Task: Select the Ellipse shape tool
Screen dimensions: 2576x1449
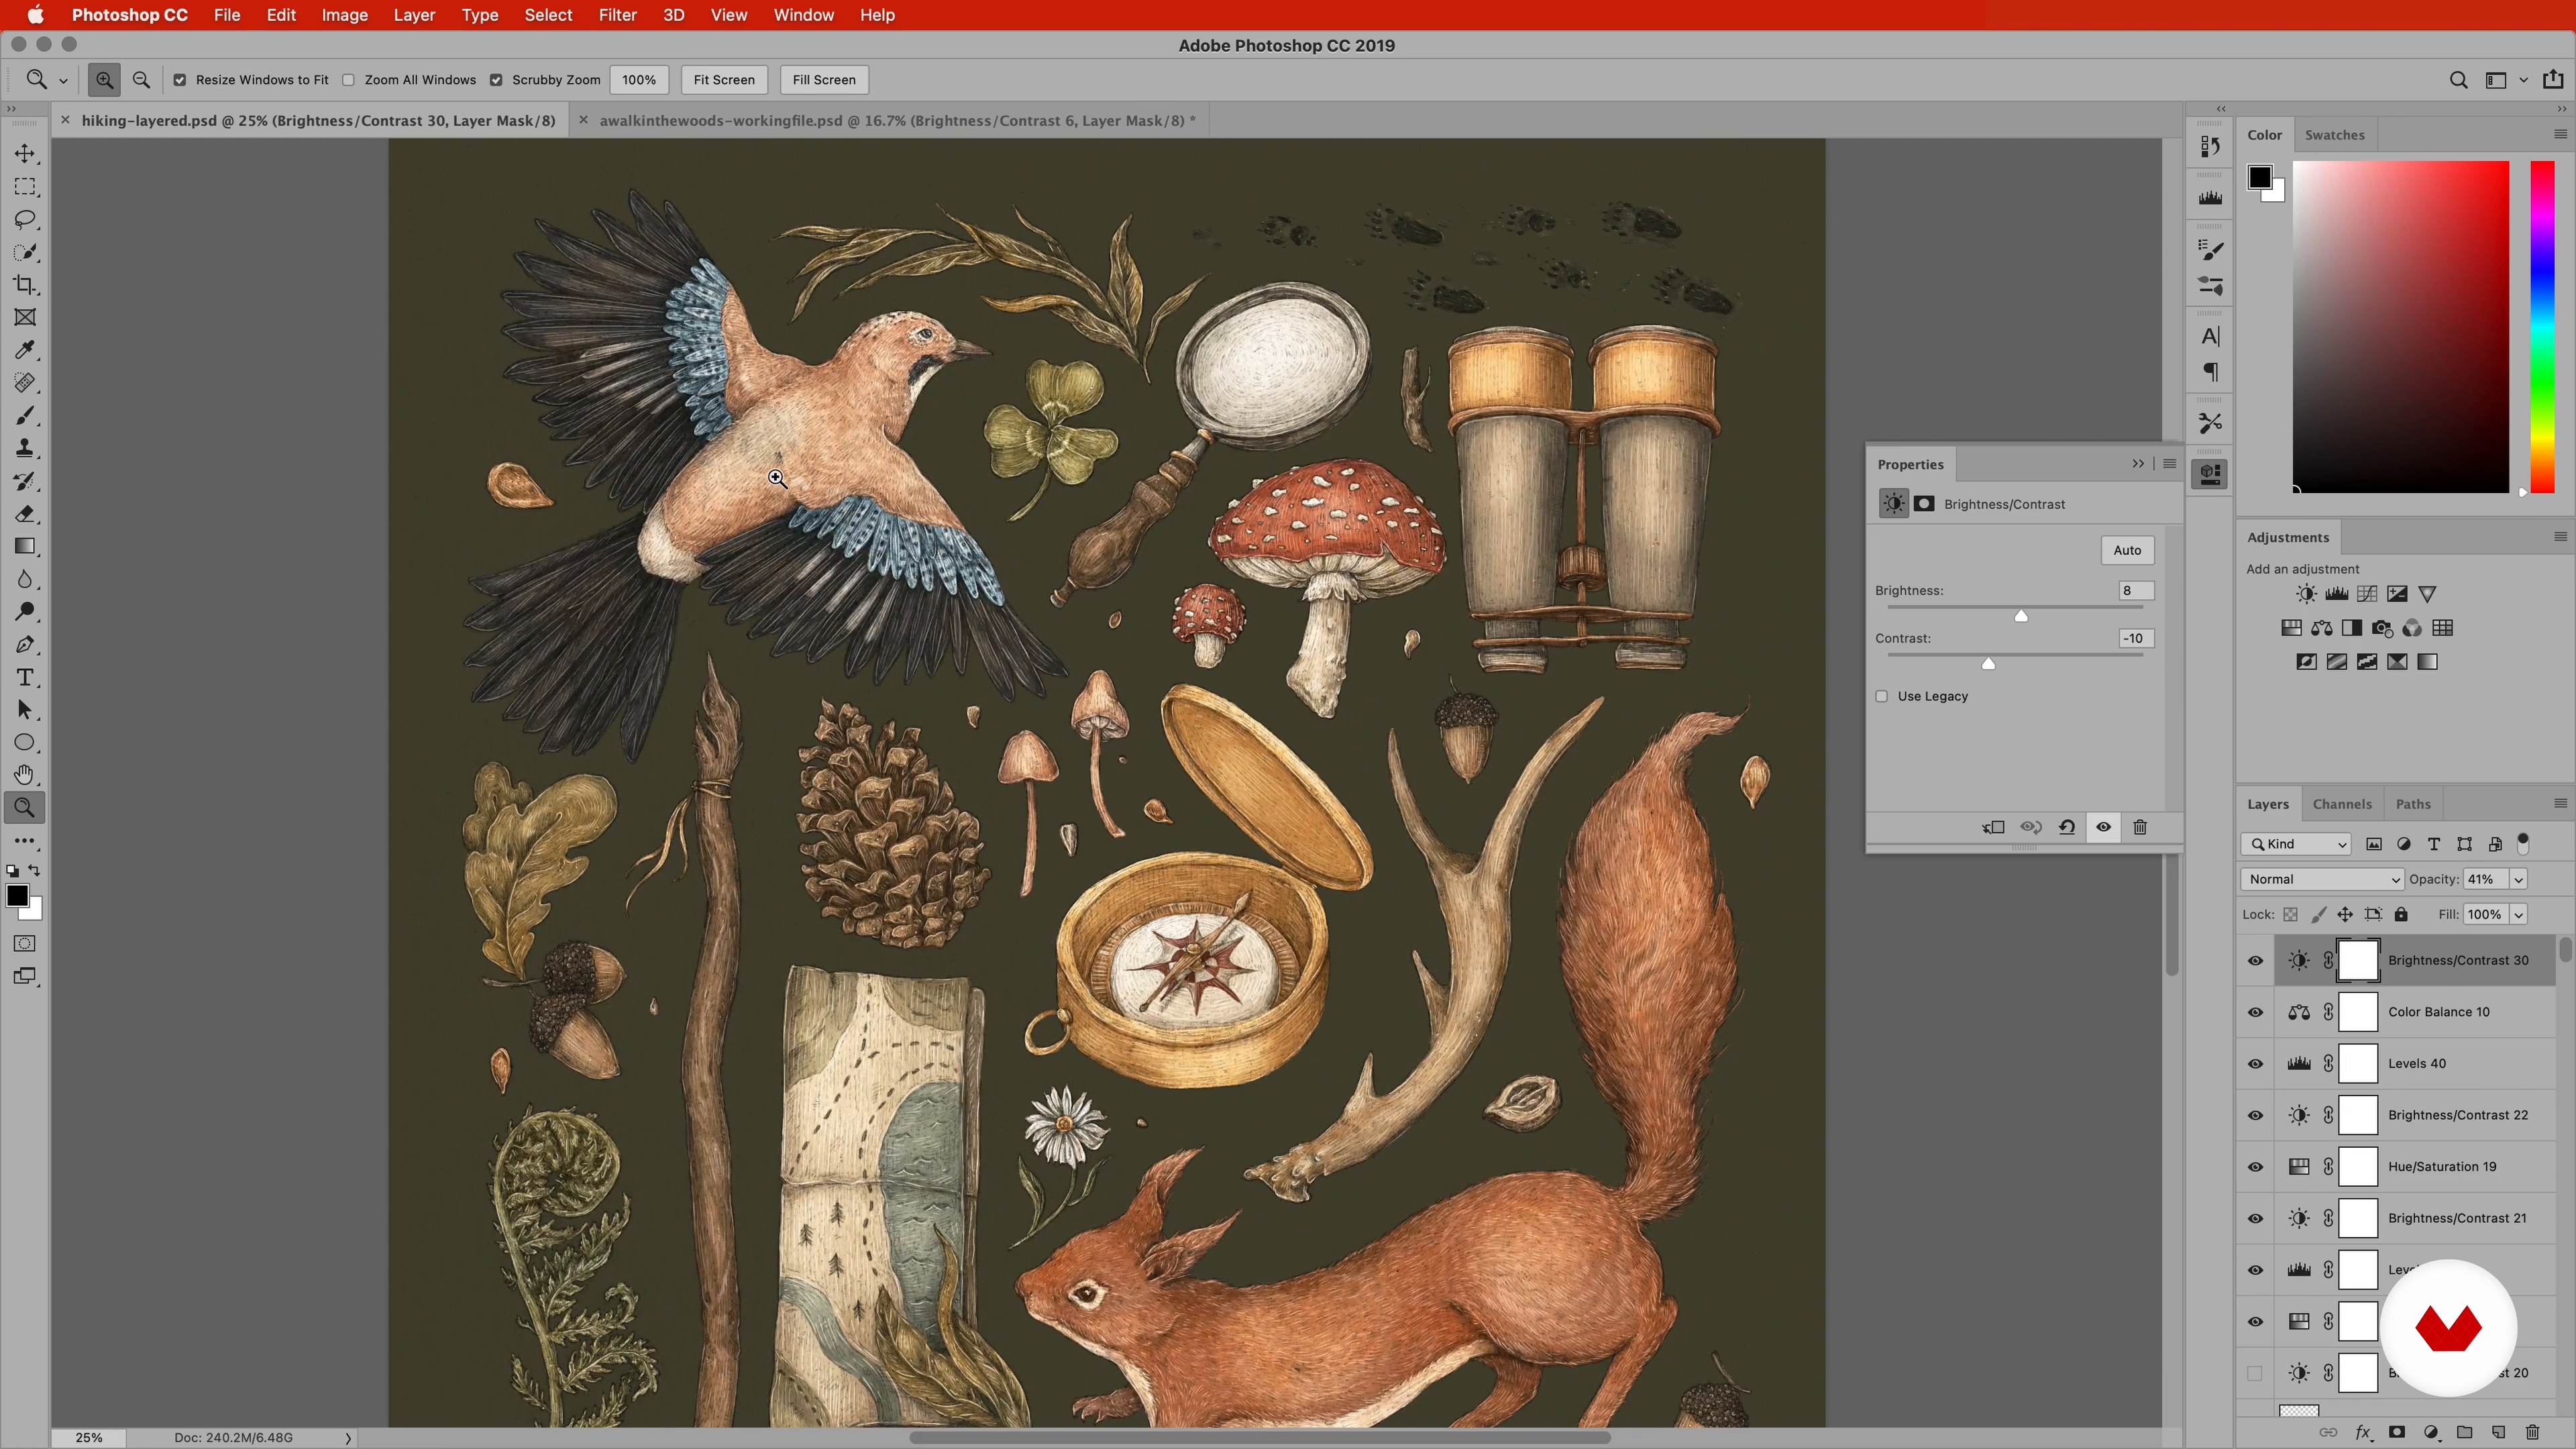Action: click(25, 742)
